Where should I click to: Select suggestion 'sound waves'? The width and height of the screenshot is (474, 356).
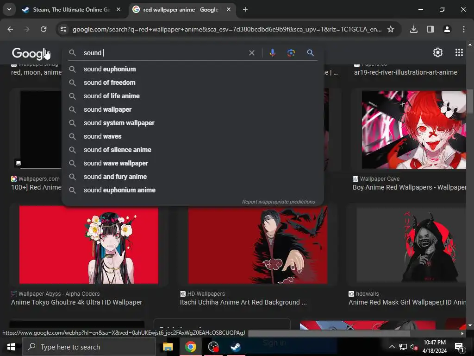(193, 136)
